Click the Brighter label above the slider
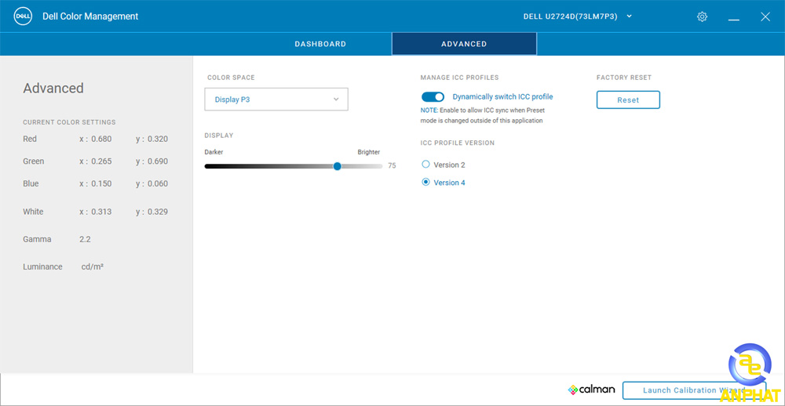The width and height of the screenshot is (785, 406). (368, 152)
